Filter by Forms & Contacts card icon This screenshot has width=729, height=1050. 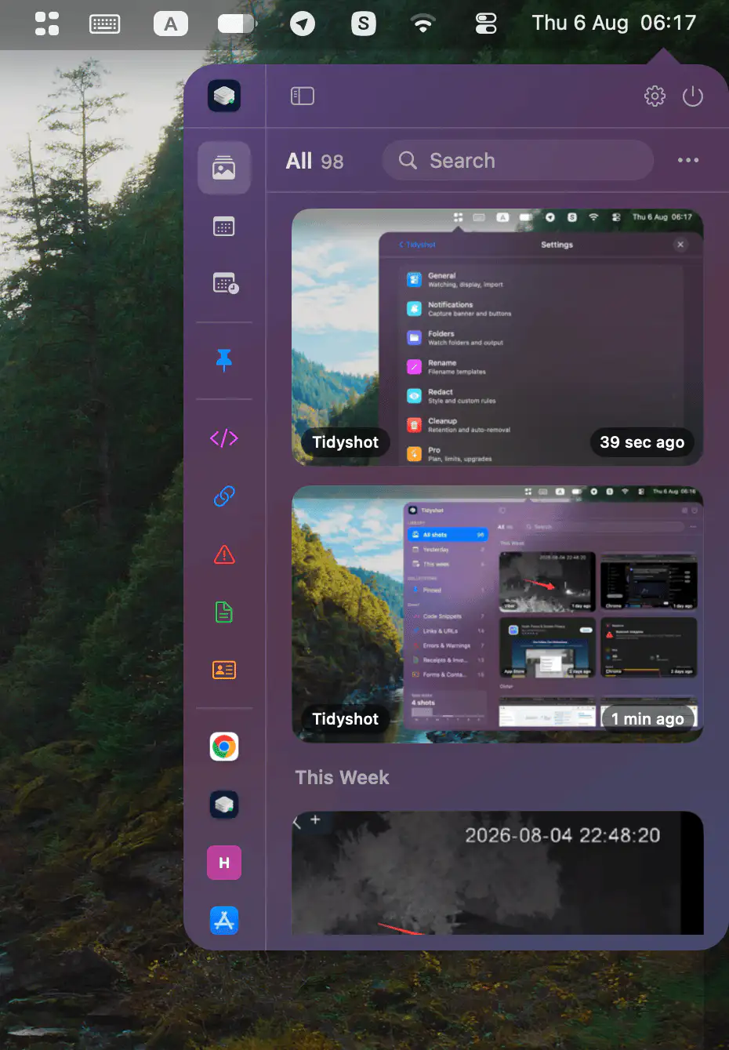(224, 670)
